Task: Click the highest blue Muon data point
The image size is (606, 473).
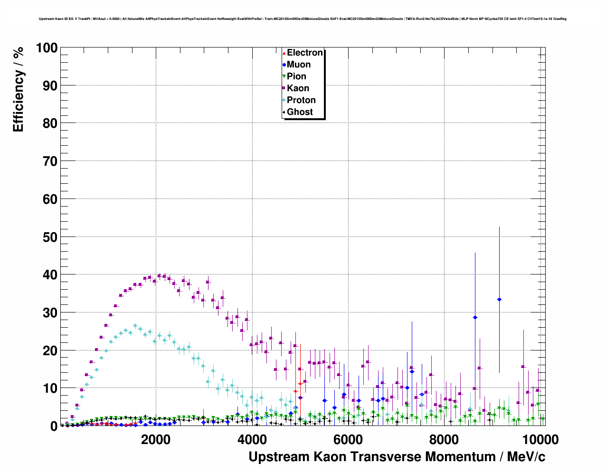Action: [x=499, y=299]
